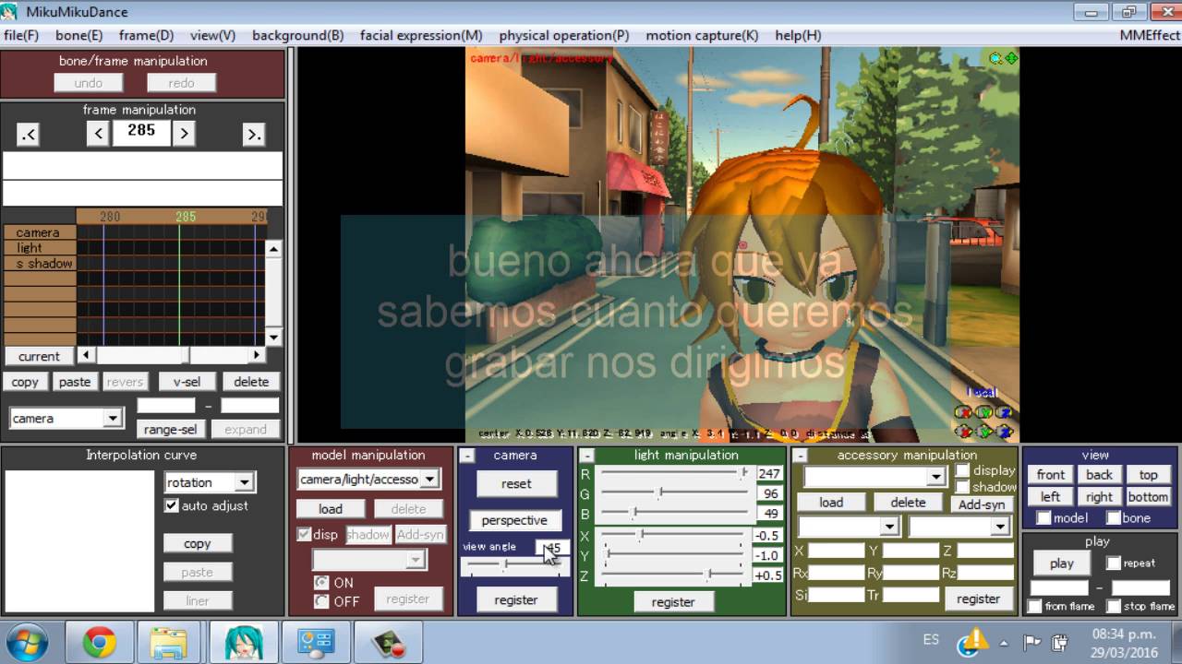The height and width of the screenshot is (664, 1182).
Task: Open Google Chrome from the taskbar
Action: (x=99, y=642)
